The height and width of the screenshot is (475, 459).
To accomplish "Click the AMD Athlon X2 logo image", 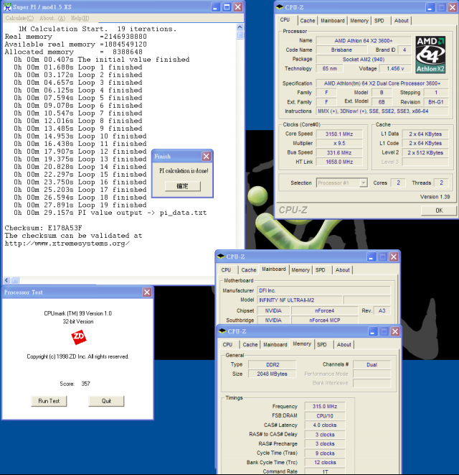I will [430, 55].
